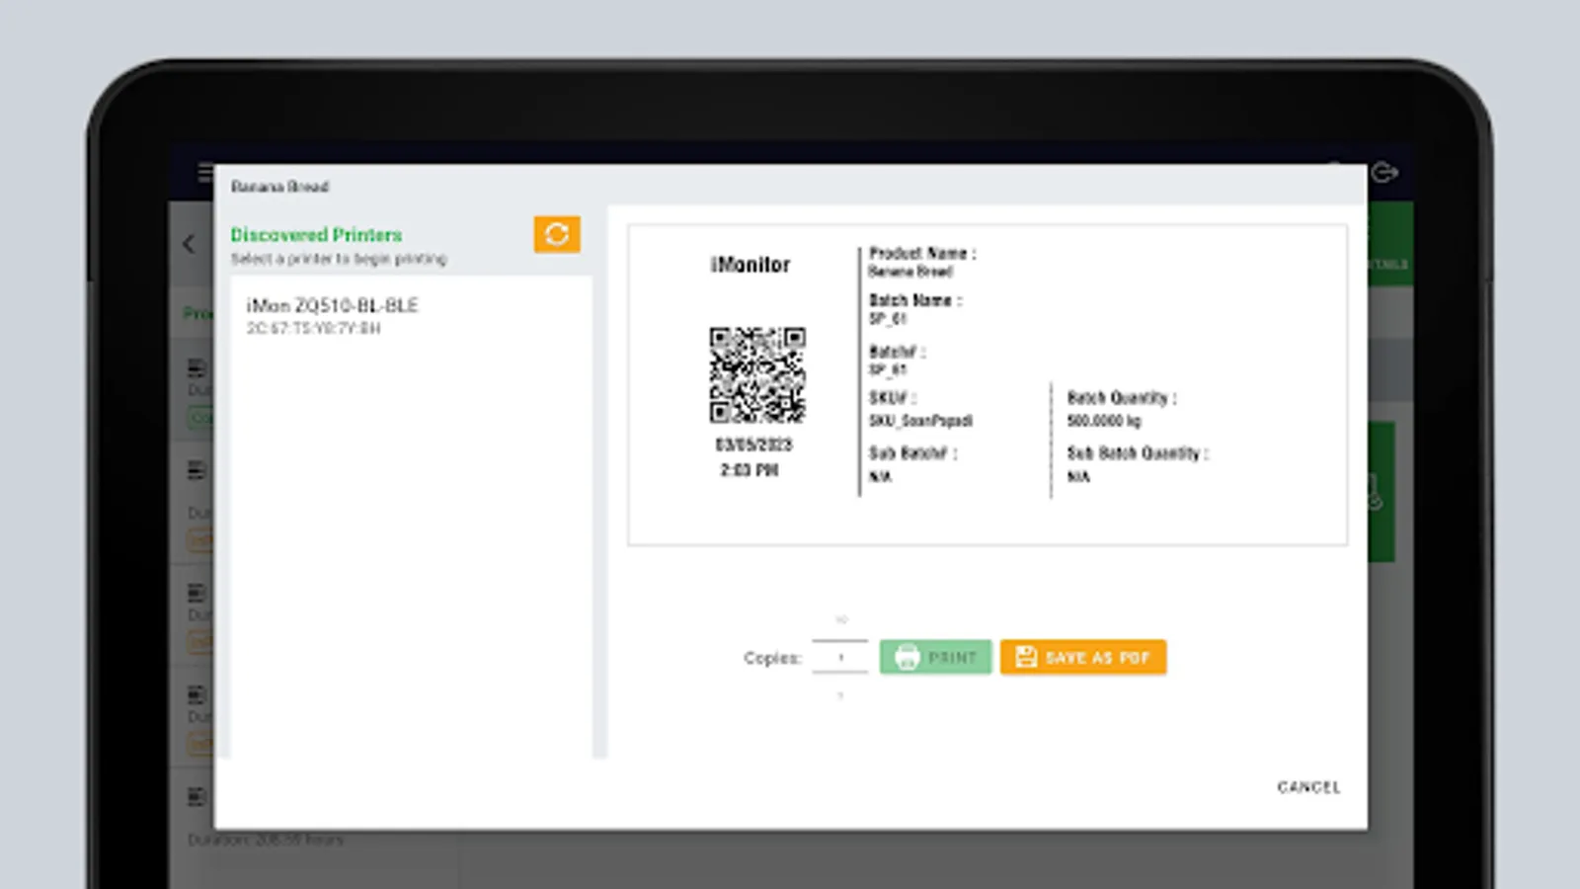The width and height of the screenshot is (1580, 889).
Task: Refresh the discovered printers list
Action: pyautogui.click(x=557, y=234)
